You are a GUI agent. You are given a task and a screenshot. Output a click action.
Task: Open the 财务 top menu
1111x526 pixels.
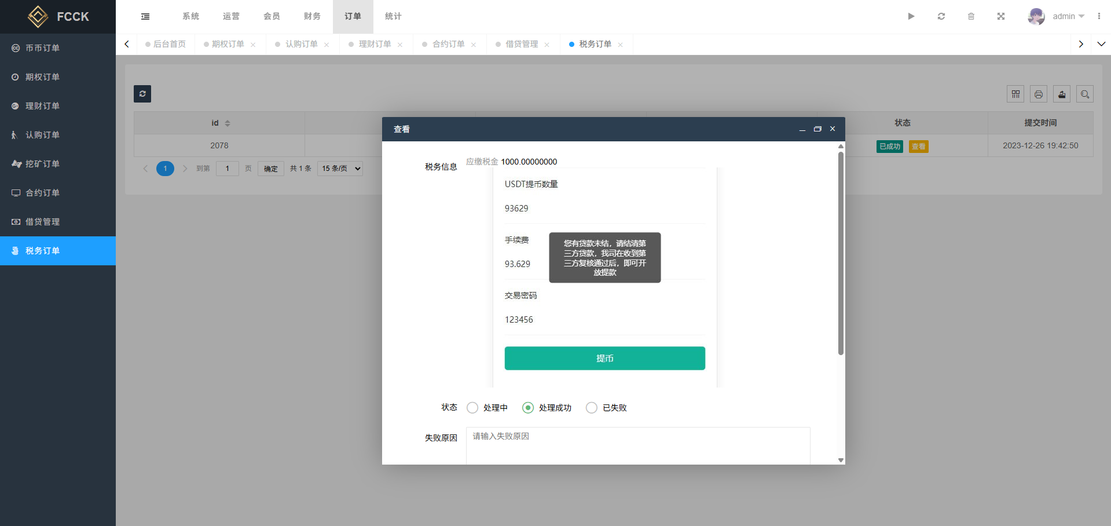pos(312,16)
